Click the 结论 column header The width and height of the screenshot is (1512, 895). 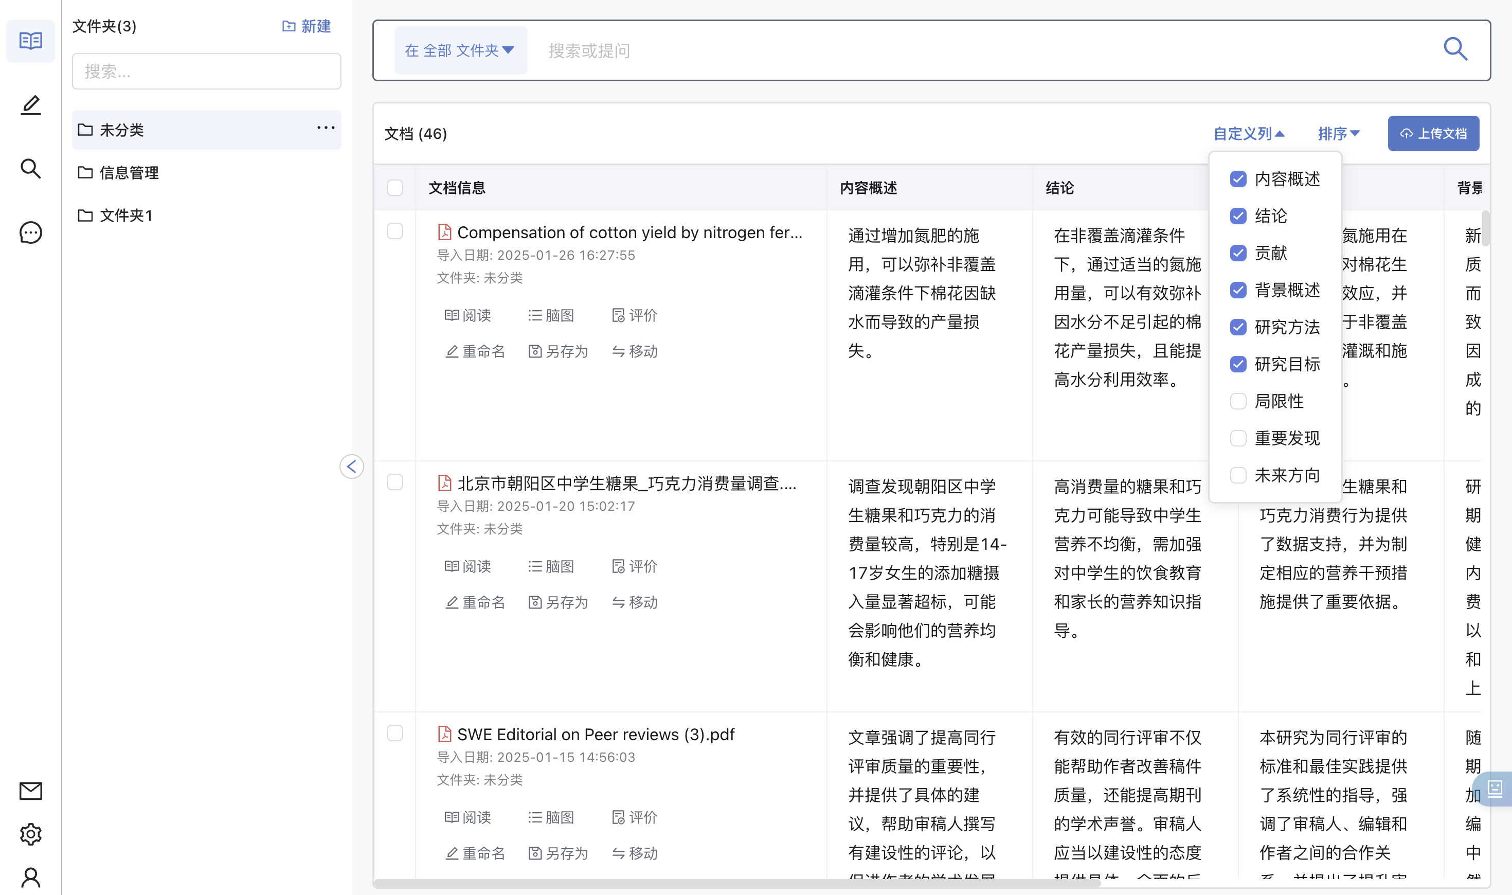pos(1059,188)
